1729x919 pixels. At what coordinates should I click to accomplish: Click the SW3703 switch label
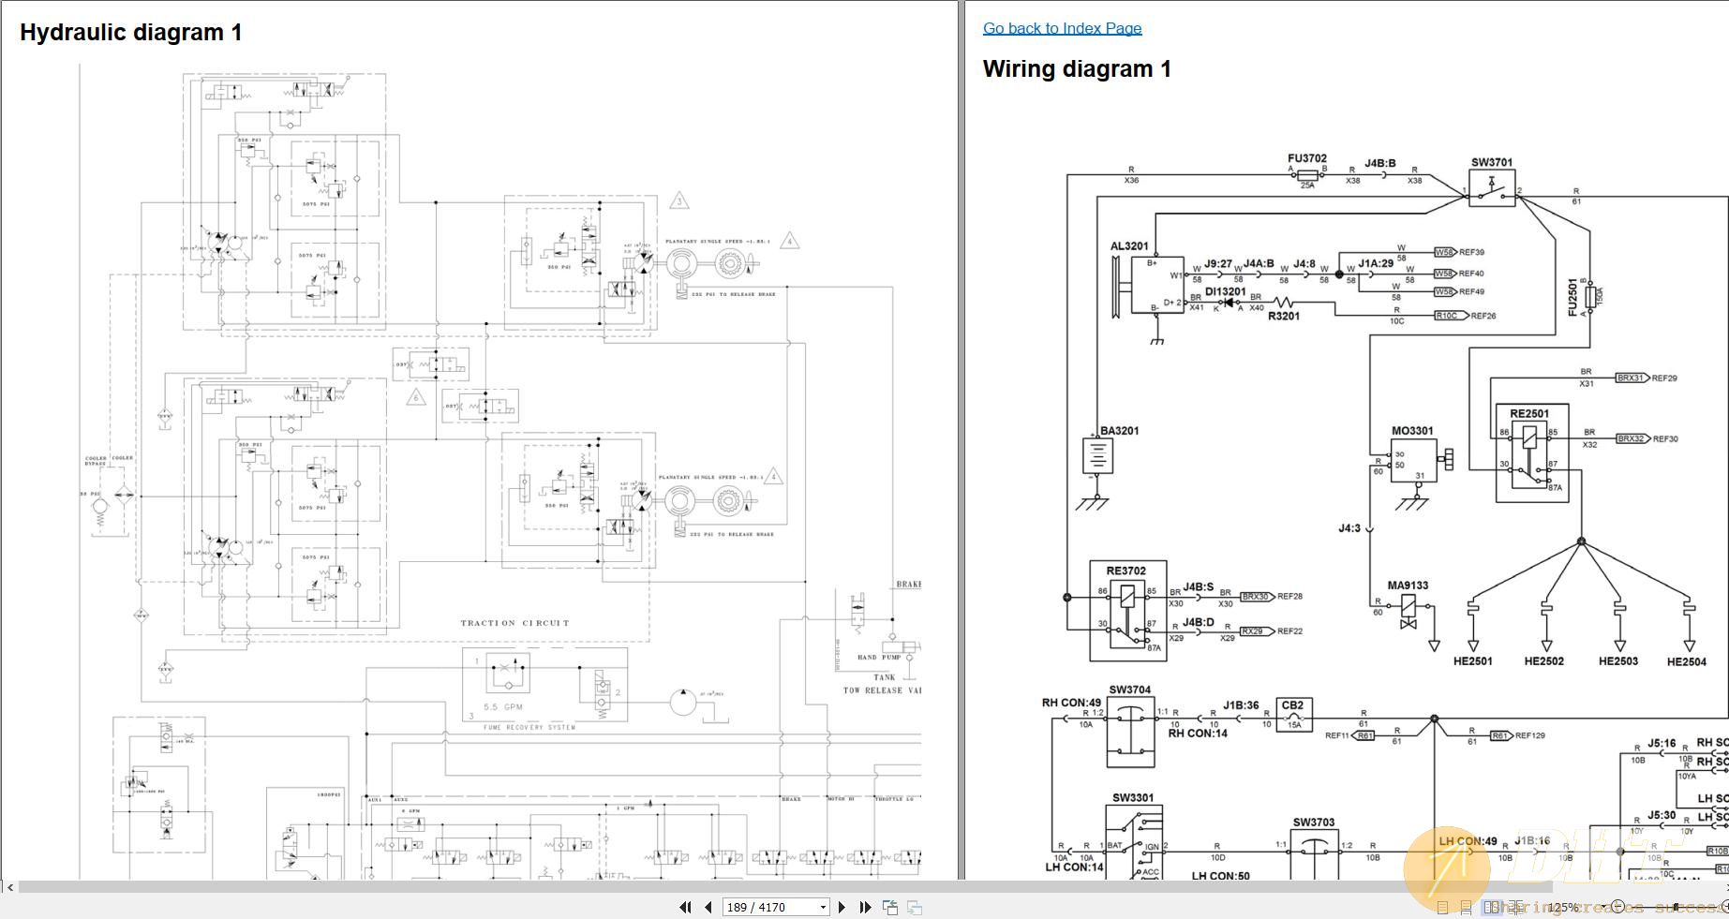[1314, 823]
